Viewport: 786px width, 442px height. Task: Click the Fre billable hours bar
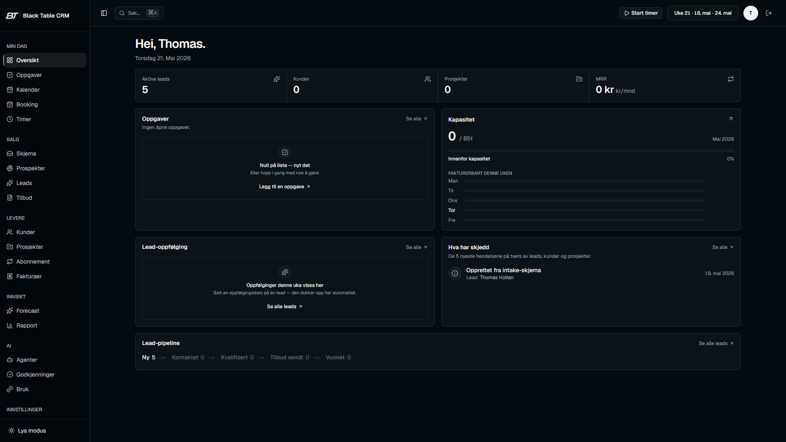pos(585,220)
